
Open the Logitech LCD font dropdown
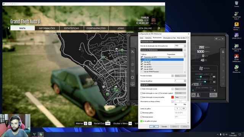(180, 93)
